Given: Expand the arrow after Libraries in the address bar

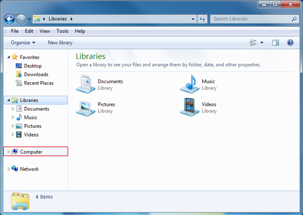Looking at the screenshot, I should tap(72, 19).
